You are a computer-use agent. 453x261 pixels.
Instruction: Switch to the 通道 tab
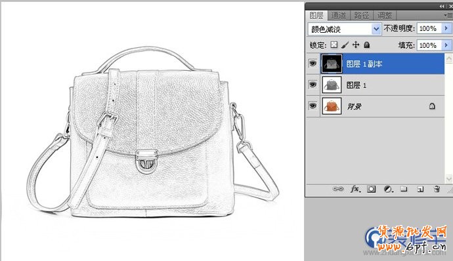tap(339, 15)
